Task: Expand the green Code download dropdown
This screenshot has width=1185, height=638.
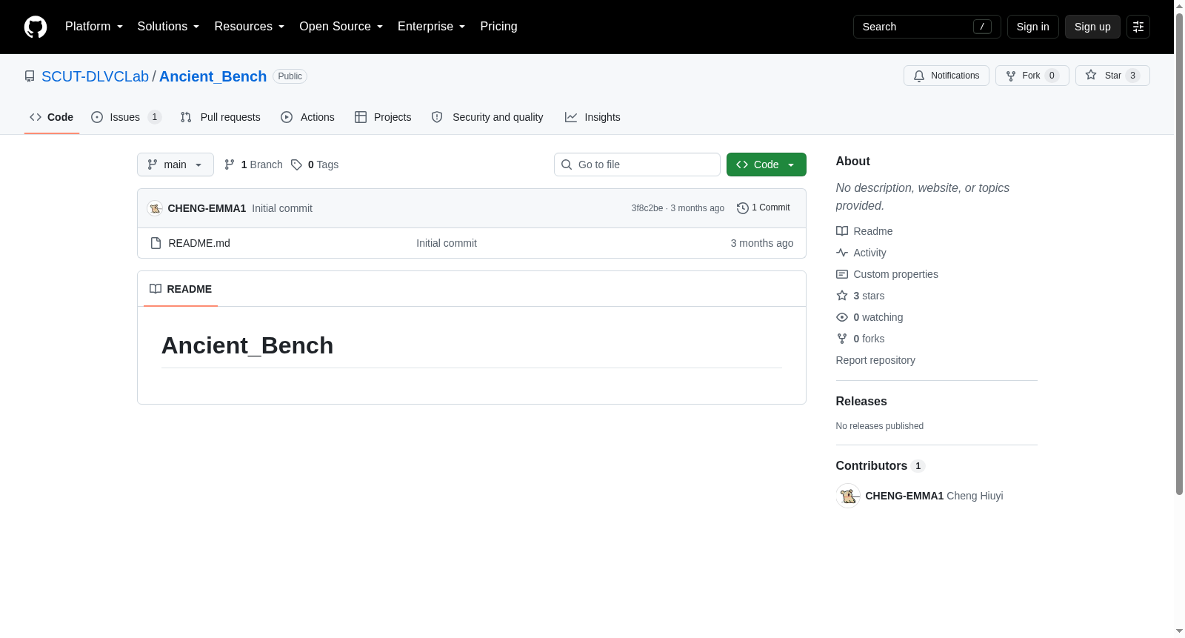Action: [x=767, y=165]
